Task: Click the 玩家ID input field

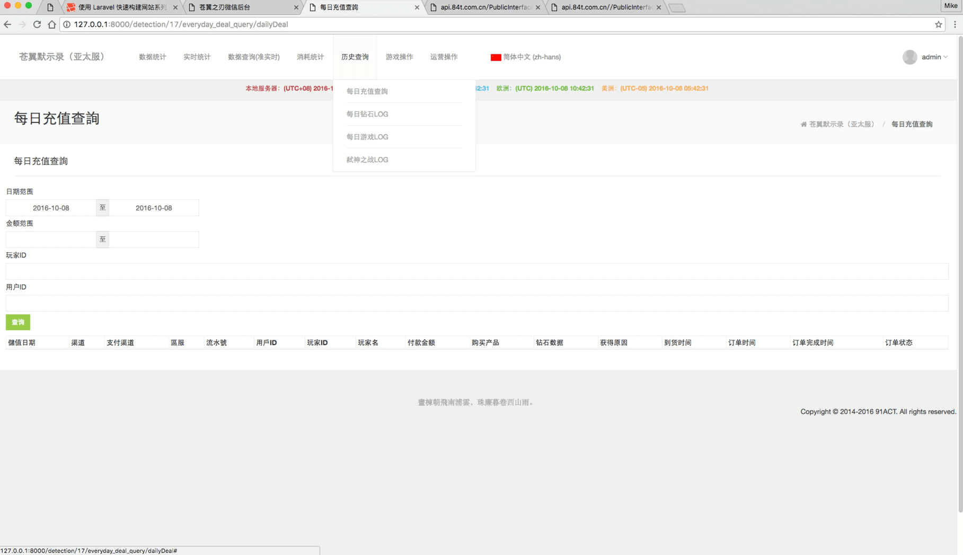Action: [477, 271]
